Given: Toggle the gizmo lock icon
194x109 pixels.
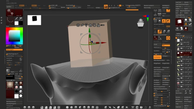Looking at the screenshot, I should click(98, 25).
